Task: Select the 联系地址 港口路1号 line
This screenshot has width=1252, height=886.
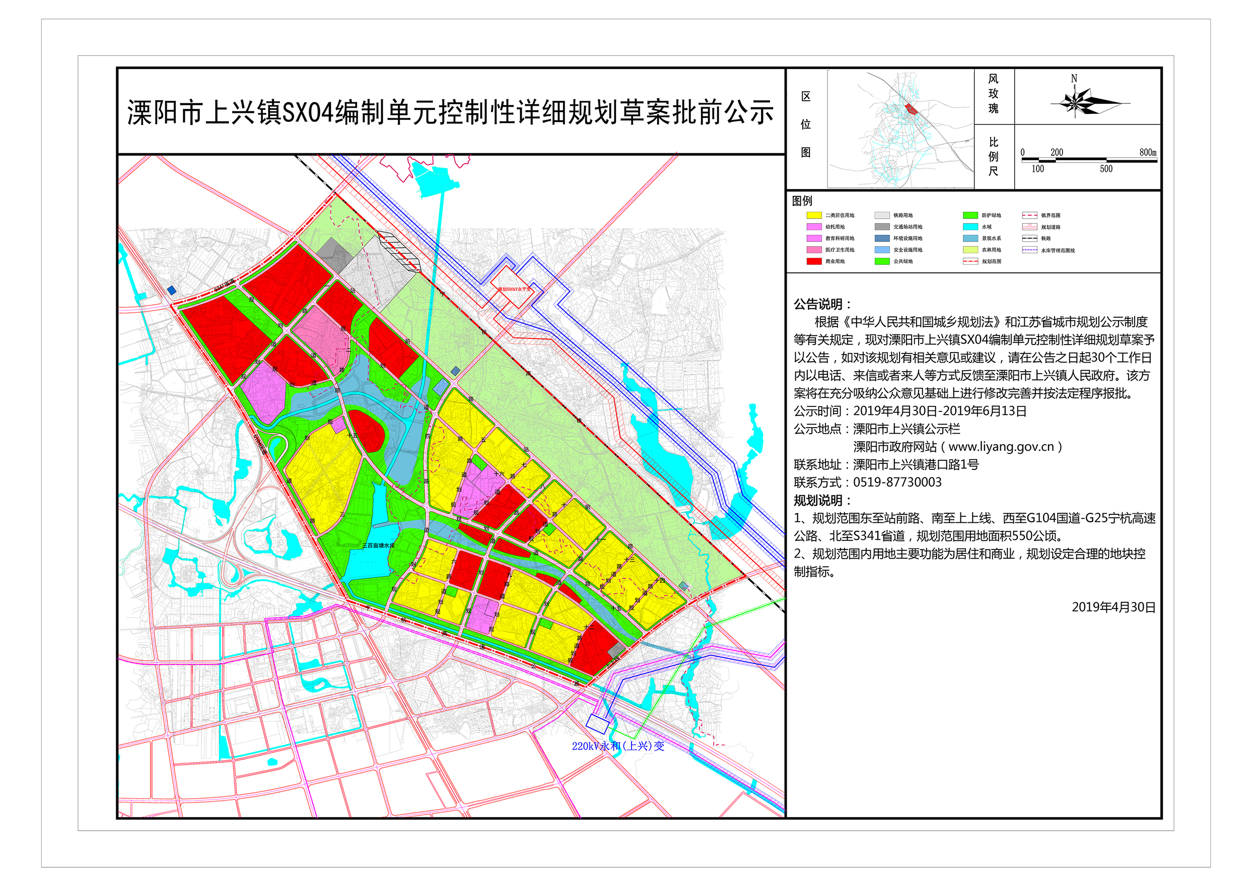Action: click(x=886, y=465)
